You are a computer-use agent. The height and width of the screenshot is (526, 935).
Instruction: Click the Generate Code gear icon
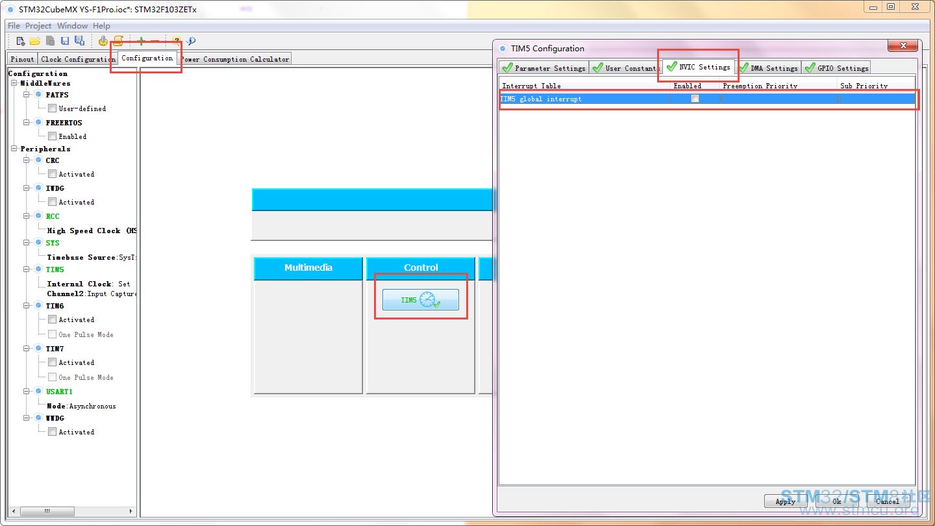(x=103, y=41)
